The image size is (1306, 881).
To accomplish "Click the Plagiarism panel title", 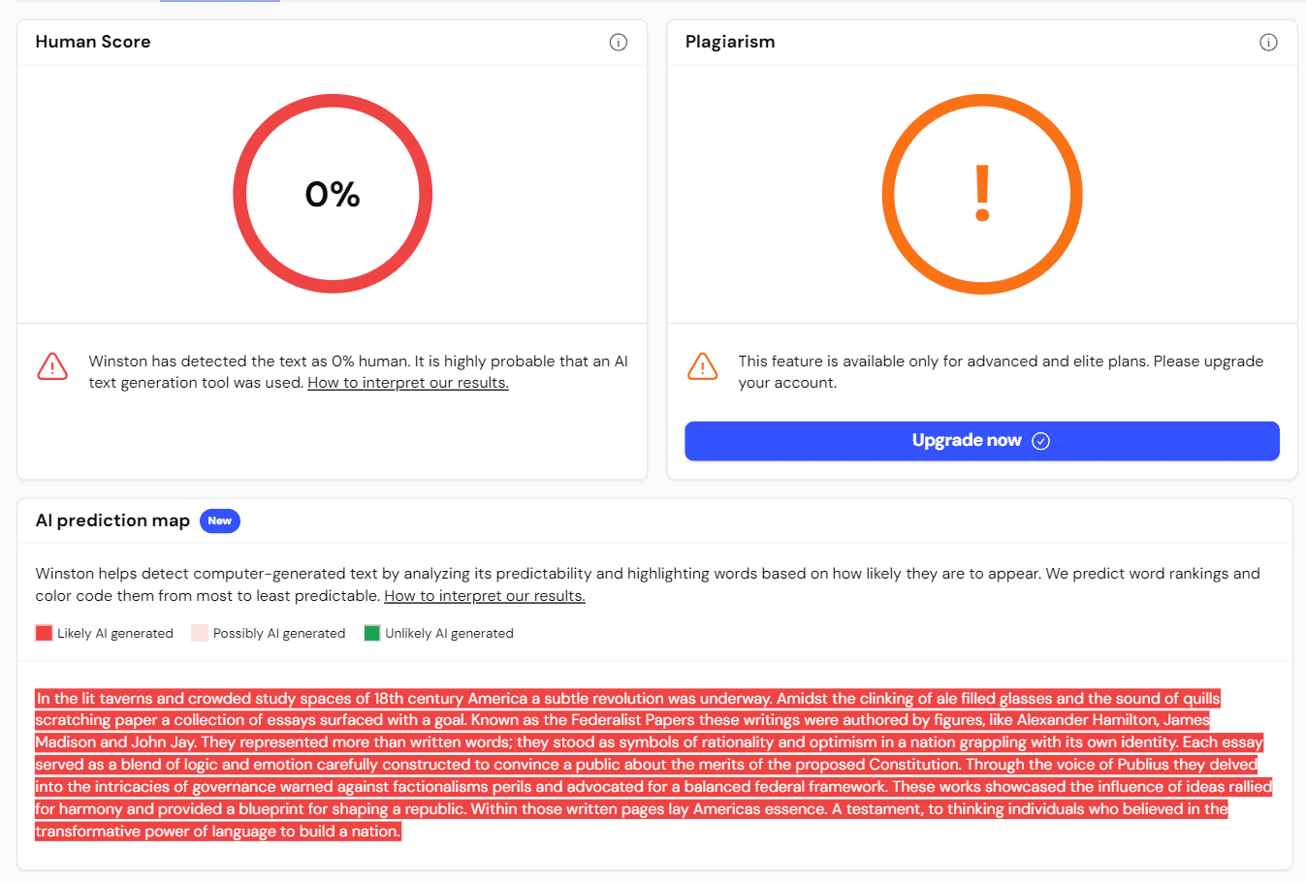I will [x=730, y=43].
